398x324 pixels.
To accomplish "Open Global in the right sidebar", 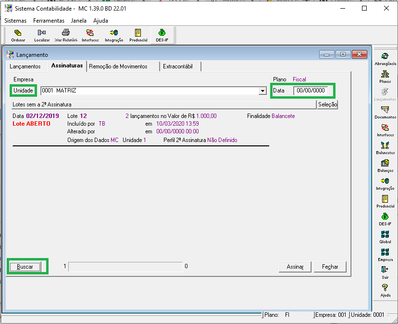I will coord(385,237).
